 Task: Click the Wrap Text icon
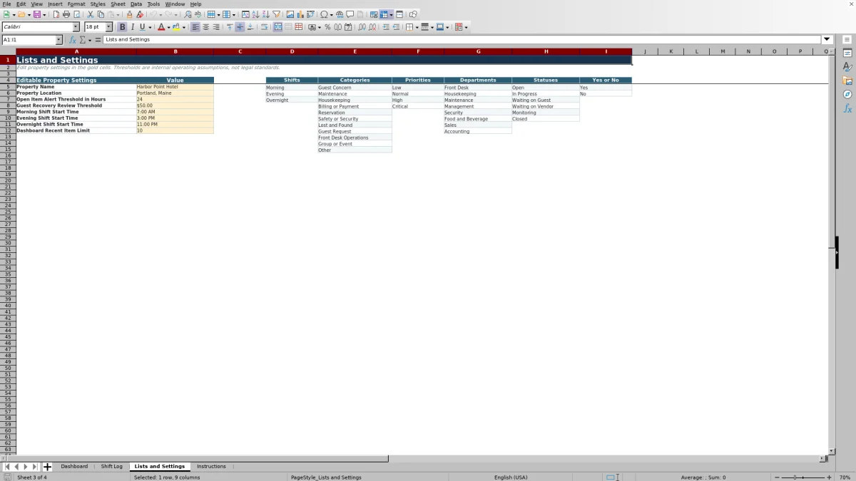click(264, 27)
